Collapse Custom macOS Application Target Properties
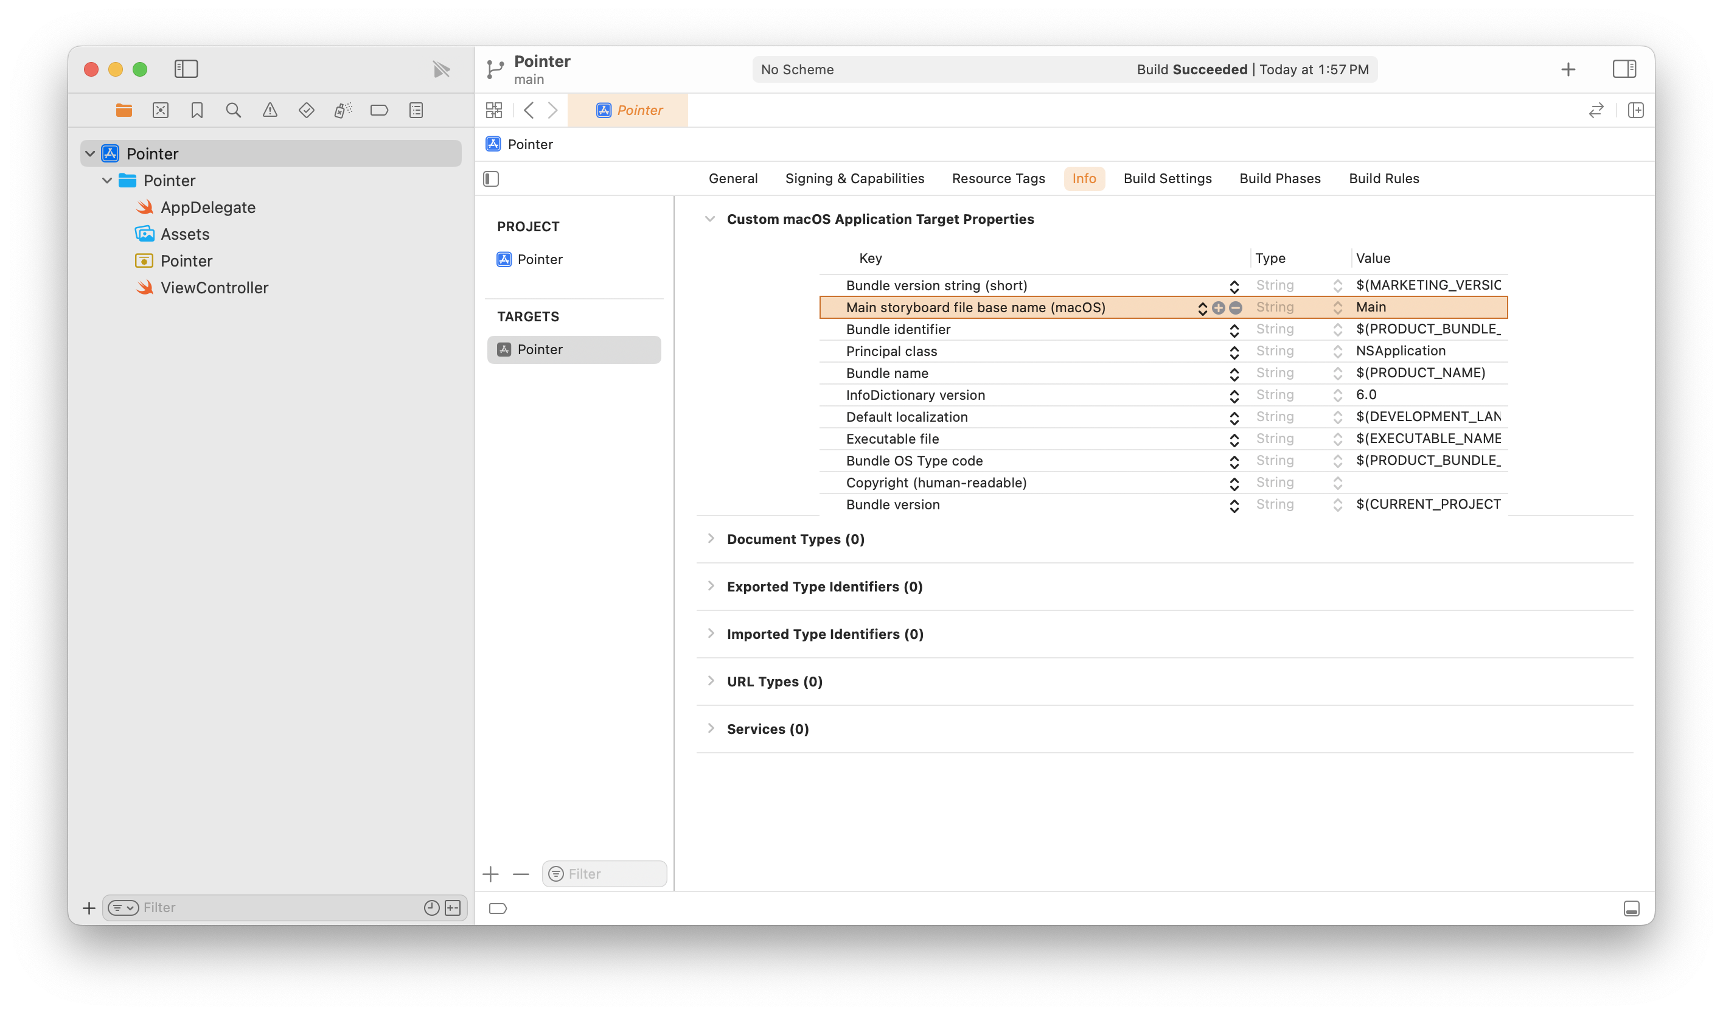Image resolution: width=1723 pixels, height=1015 pixels. click(710, 220)
